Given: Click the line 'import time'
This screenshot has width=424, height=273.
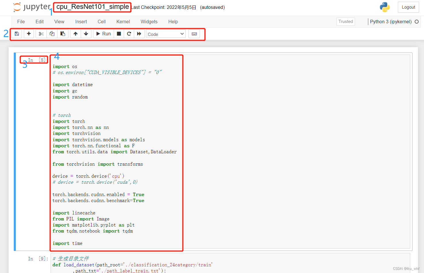Looking at the screenshot, I should [x=67, y=243].
